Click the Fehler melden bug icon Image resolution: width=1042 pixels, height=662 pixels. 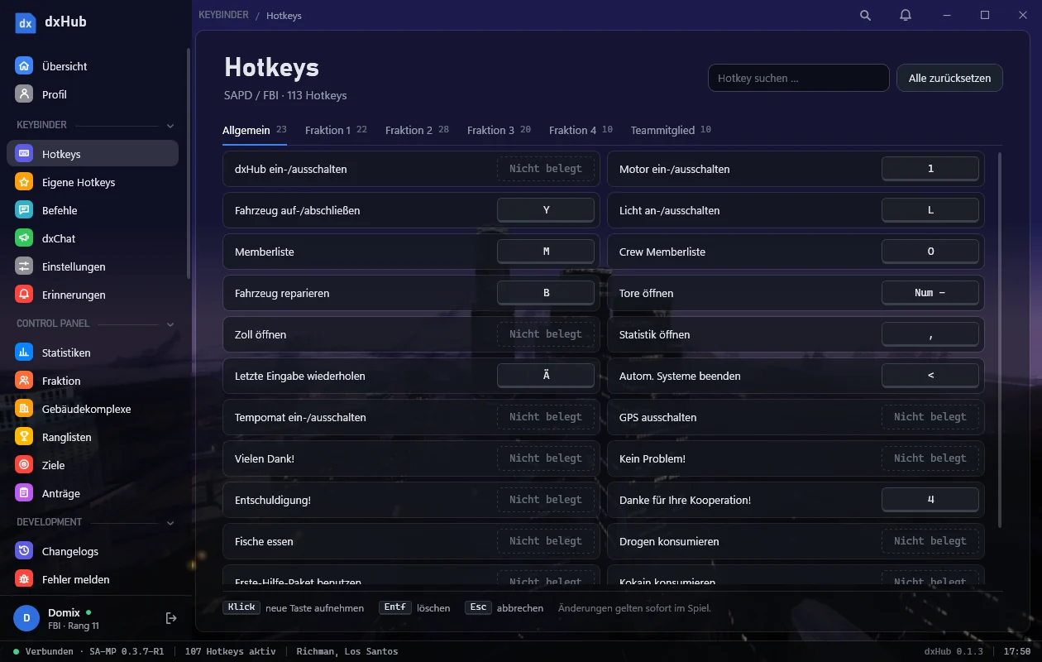click(24, 579)
